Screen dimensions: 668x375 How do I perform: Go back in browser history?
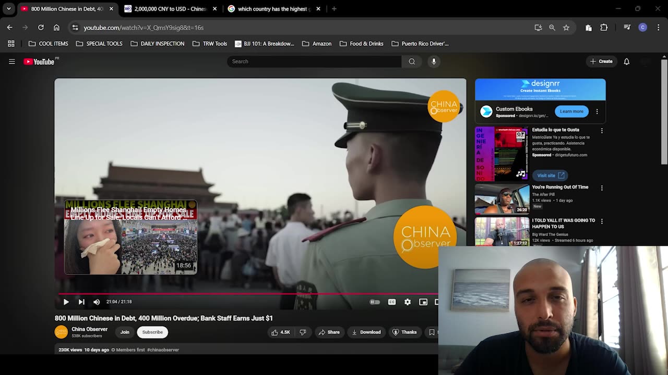point(10,28)
